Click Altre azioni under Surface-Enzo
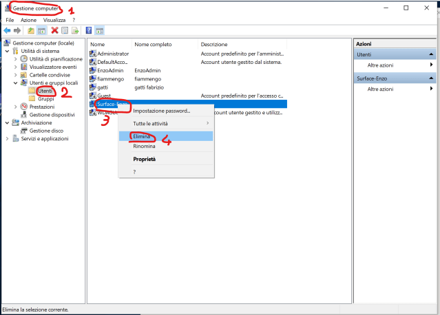Image resolution: width=440 pixels, height=315 pixels. 380,89
